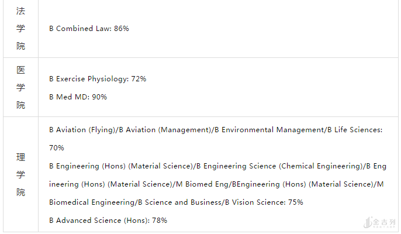
Task: Click the 理学院 row header cell
Action: tap(20, 174)
